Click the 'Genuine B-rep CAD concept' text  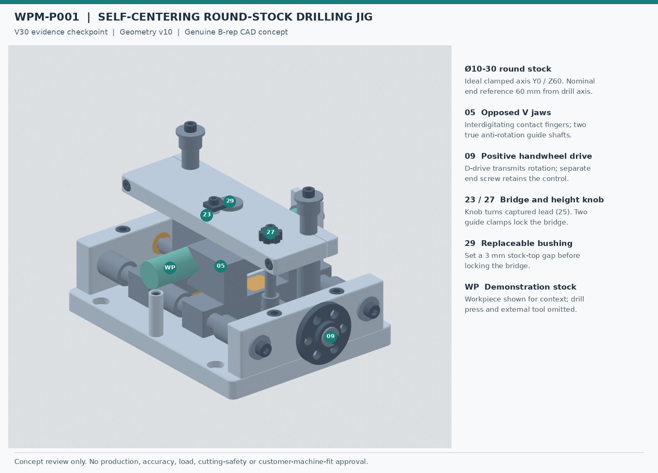(236, 32)
